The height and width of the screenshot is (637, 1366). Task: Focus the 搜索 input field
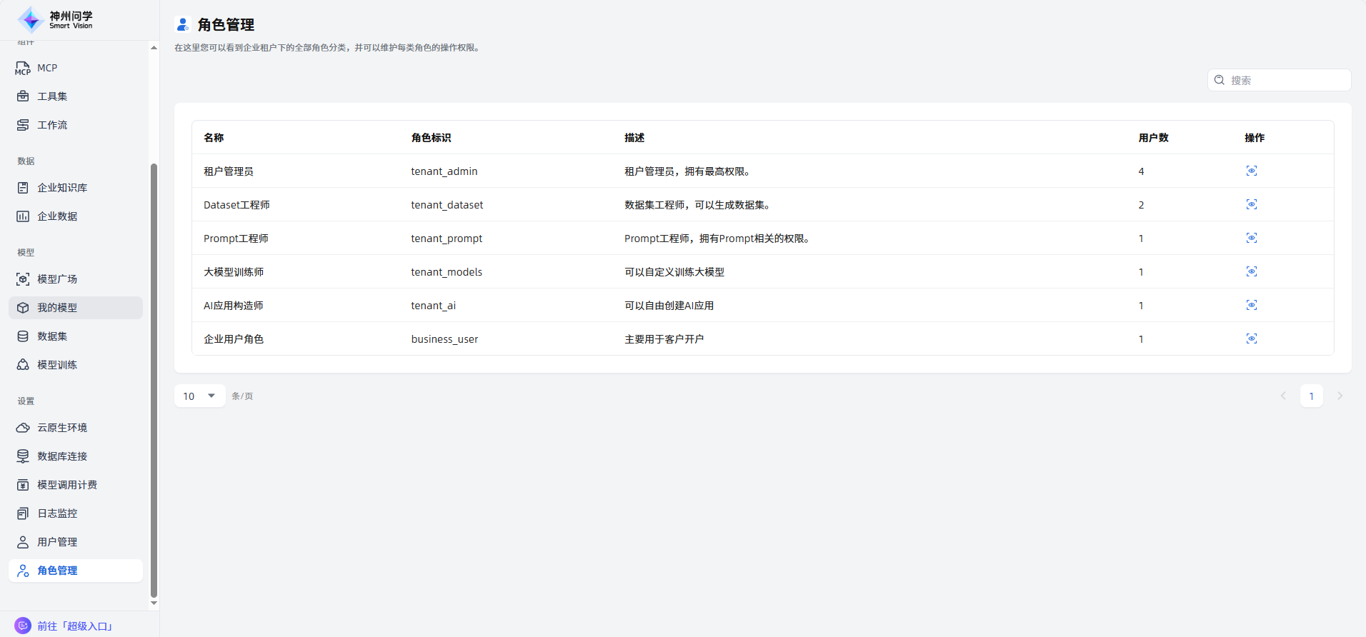pos(1286,80)
